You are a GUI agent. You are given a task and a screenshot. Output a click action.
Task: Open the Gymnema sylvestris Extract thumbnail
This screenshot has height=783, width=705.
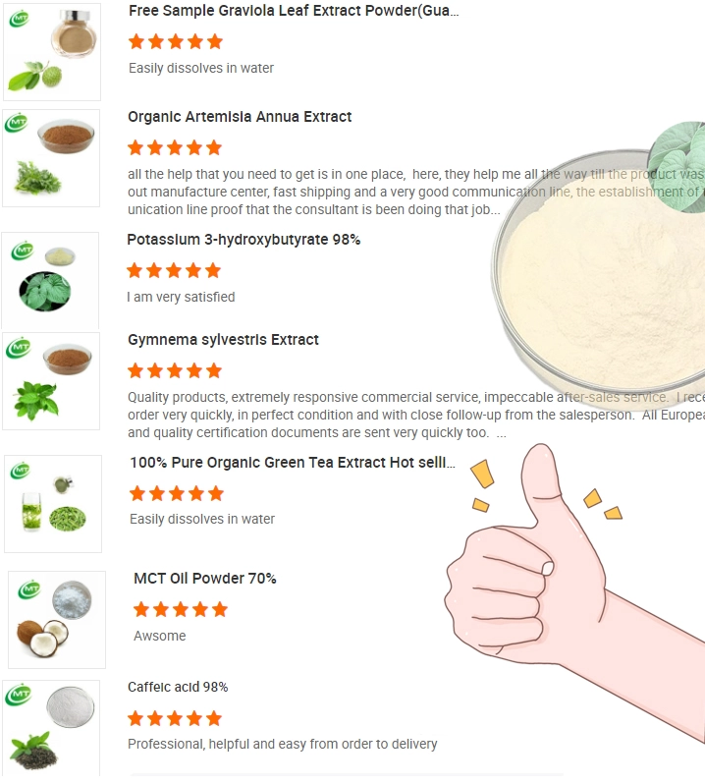tap(51, 381)
